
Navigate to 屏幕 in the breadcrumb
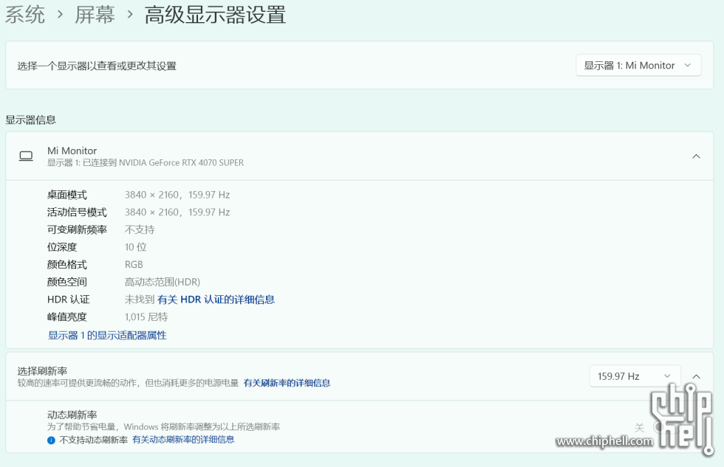click(95, 15)
